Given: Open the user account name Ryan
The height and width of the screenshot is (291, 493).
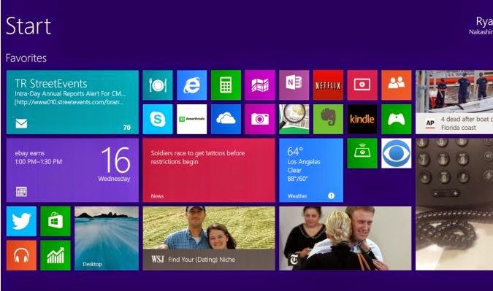Looking at the screenshot, I should 484,21.
